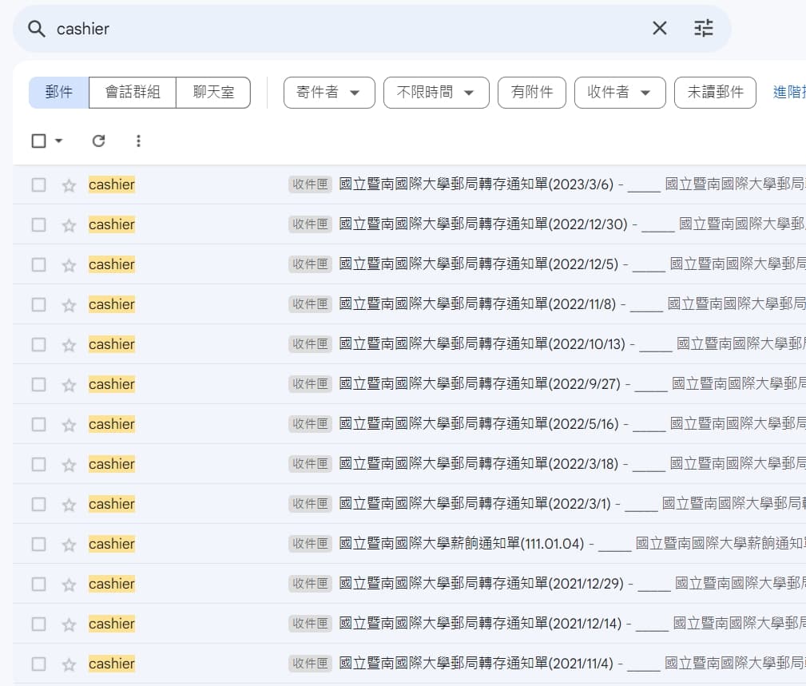Open the 收件者 recipient filter dropdown

click(x=620, y=93)
